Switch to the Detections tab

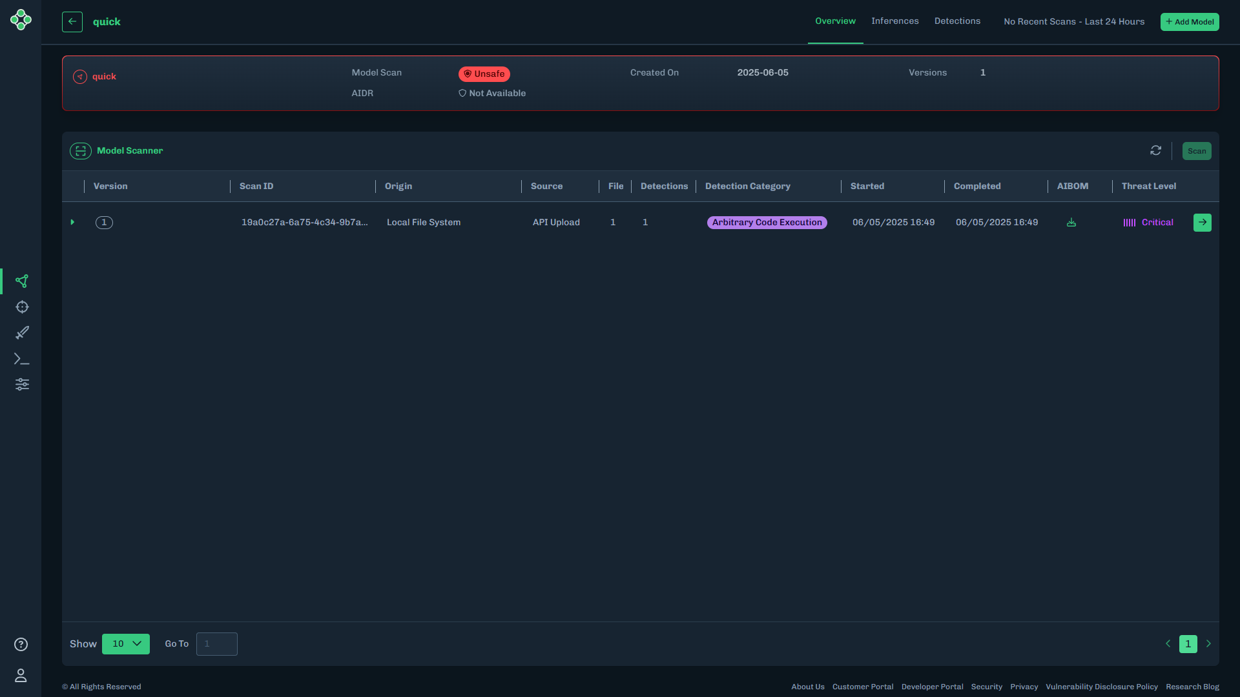click(x=957, y=21)
